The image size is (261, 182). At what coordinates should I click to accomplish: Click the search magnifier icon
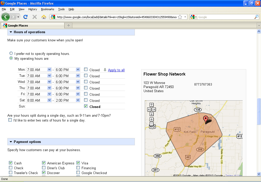[256, 17]
